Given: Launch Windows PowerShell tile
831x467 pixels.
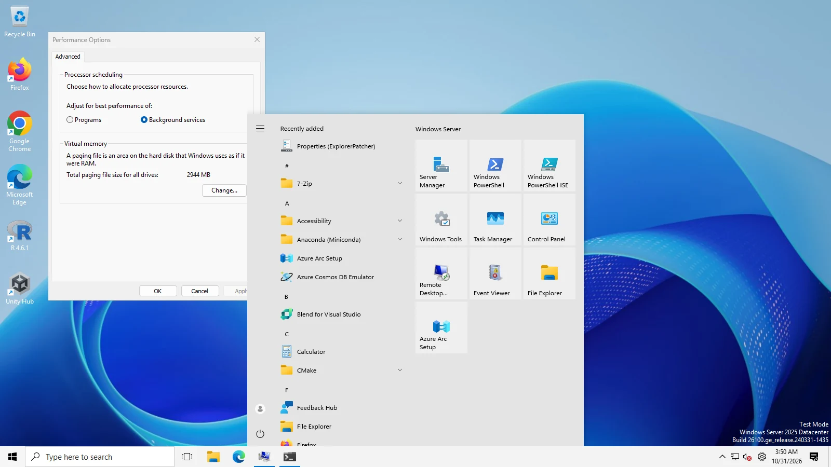Looking at the screenshot, I should tap(495, 166).
